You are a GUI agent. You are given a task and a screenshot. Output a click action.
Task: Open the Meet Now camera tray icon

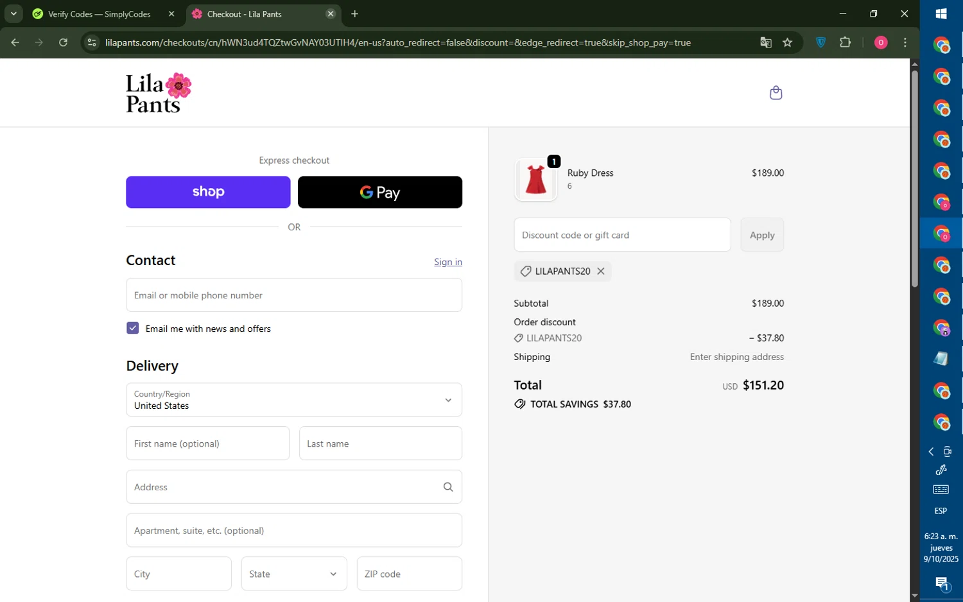pos(947,452)
